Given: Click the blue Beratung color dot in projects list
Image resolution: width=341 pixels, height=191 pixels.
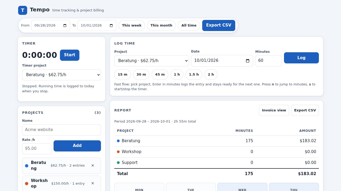Looking at the screenshot, I should pyautogui.click(x=27, y=166).
